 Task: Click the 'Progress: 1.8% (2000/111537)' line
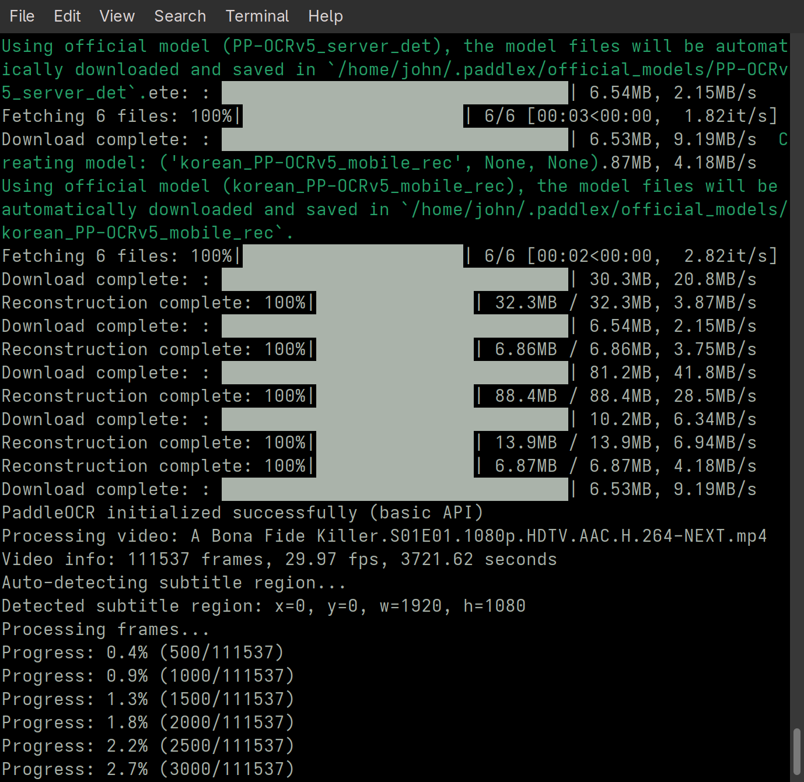coord(148,723)
